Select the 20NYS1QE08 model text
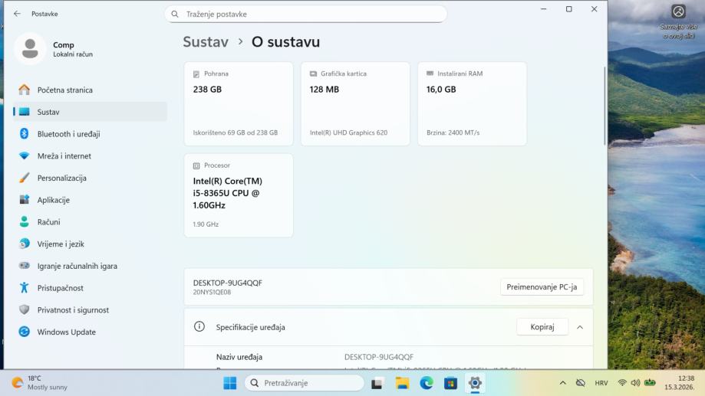This screenshot has width=705, height=396. point(212,293)
